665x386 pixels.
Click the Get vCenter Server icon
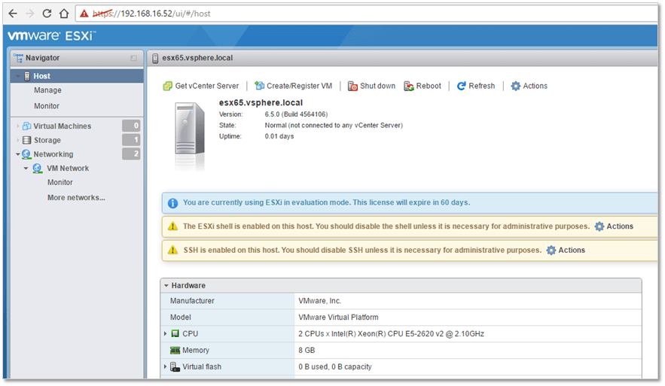point(167,86)
